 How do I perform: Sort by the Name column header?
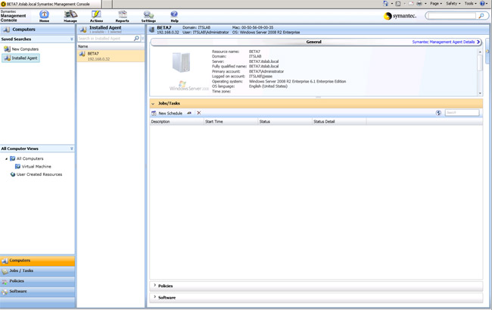111,46
